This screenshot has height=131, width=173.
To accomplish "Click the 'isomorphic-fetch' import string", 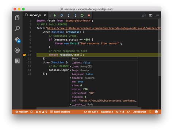I will (x=78, y=21).
